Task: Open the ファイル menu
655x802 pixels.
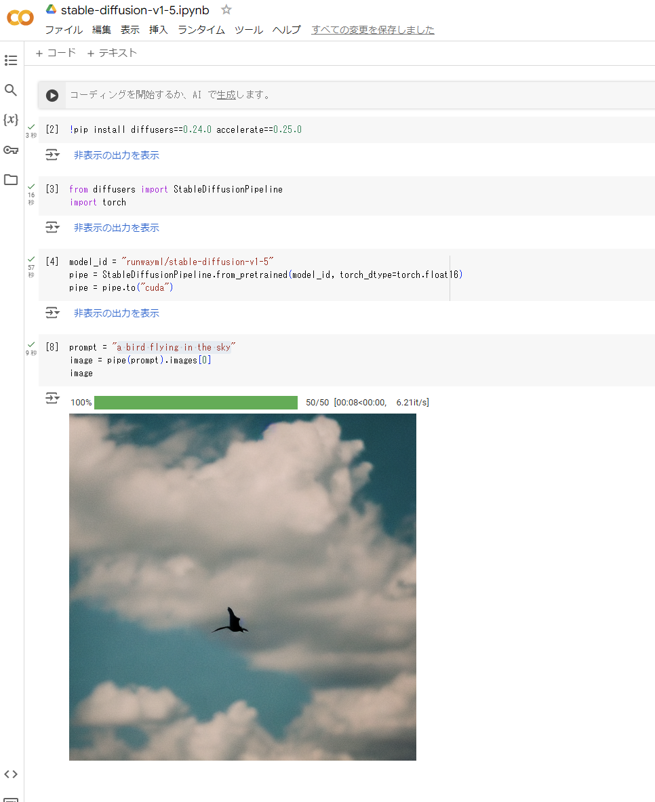Action: point(65,30)
